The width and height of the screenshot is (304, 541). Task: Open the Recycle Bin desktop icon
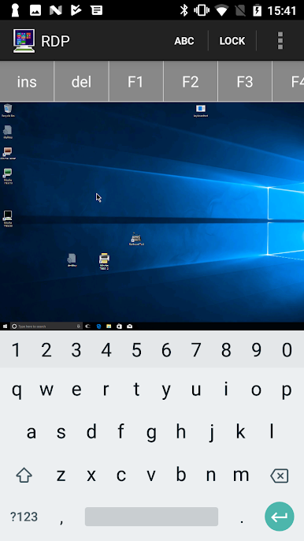pos(8,110)
